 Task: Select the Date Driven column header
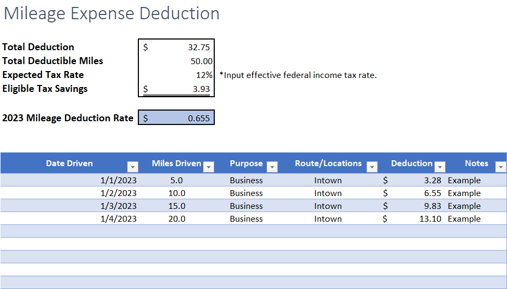coord(69,163)
